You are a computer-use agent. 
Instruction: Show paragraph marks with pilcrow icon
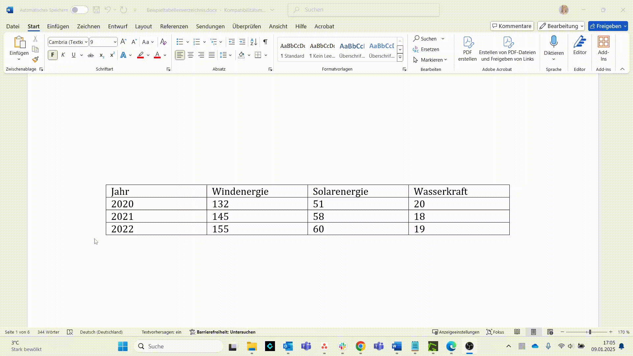click(x=265, y=42)
